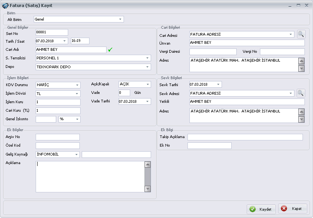Click the Seri No field
The height and width of the screenshot is (218, 313).
tap(52, 32)
